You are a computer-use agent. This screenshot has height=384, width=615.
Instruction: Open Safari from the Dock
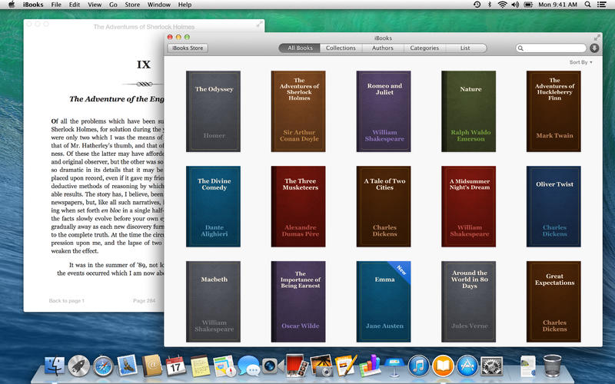click(x=103, y=366)
